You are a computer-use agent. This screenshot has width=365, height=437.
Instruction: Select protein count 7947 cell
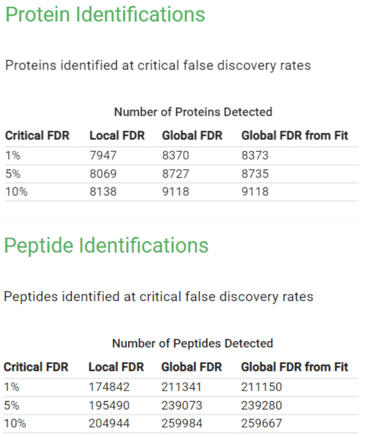[x=103, y=156]
